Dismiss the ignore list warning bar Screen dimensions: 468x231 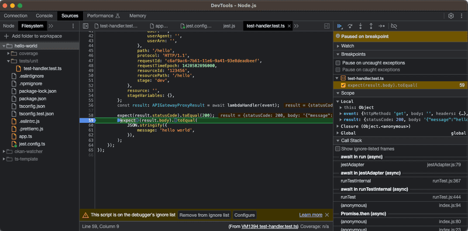pos(327,215)
